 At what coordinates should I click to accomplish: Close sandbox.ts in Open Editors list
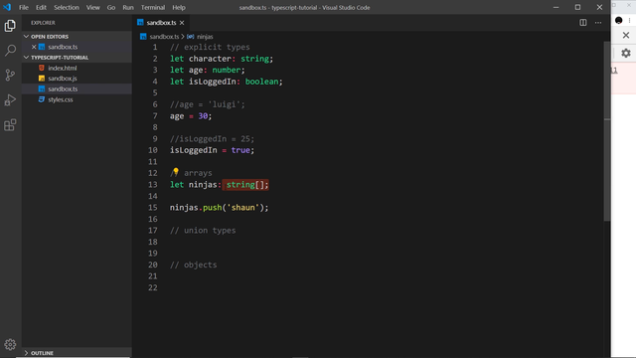(34, 47)
